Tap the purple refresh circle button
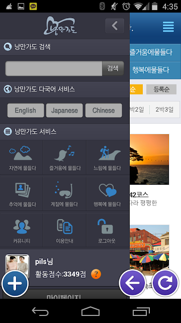 [x=165, y=283]
